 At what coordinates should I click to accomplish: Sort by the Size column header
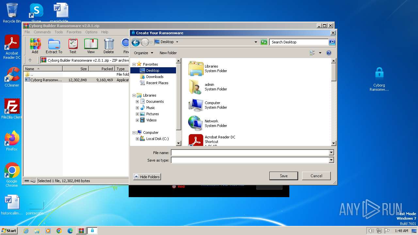(x=75, y=69)
